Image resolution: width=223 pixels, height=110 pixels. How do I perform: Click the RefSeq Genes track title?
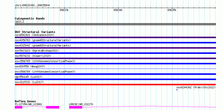point(25,101)
